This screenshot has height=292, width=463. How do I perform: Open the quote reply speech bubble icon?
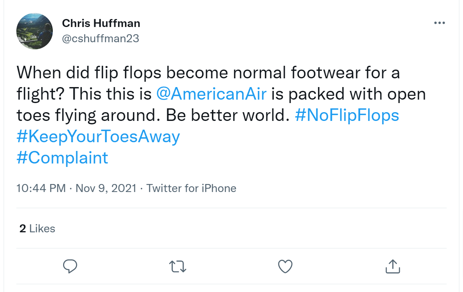tap(70, 267)
